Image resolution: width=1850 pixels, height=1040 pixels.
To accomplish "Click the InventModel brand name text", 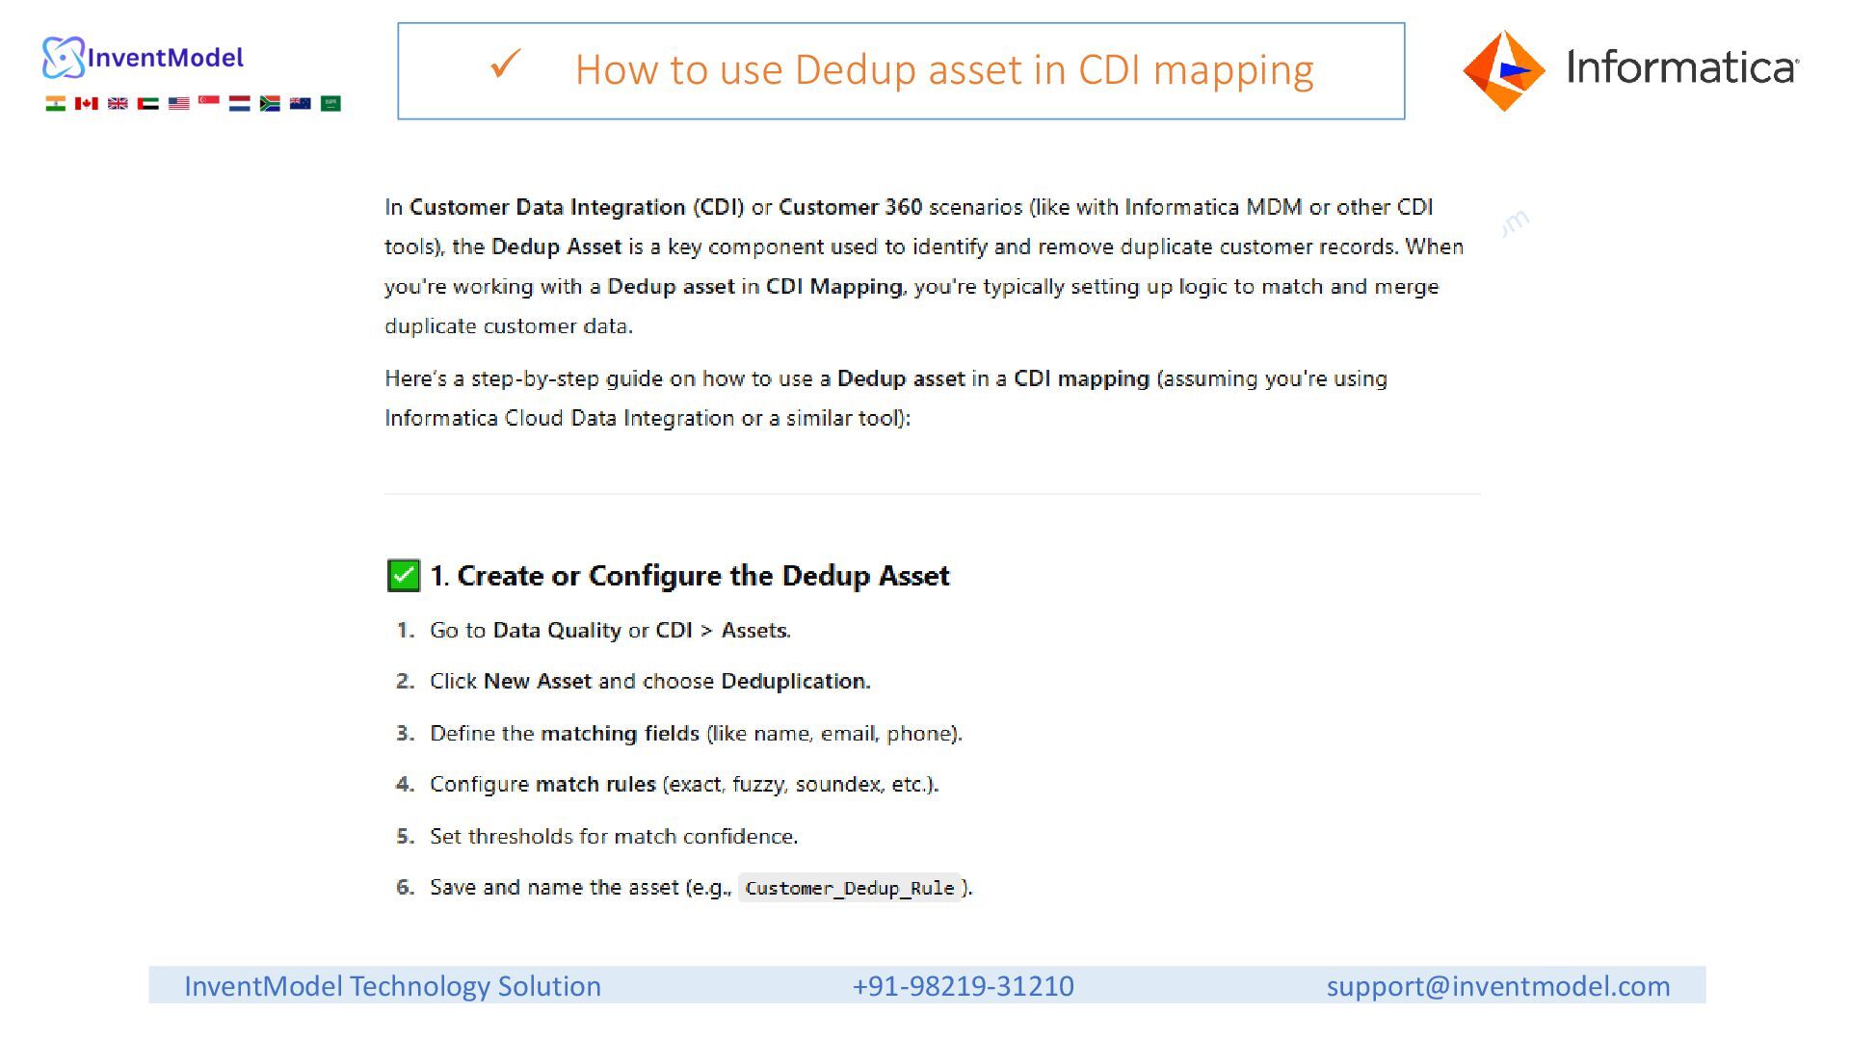I will click(x=166, y=58).
